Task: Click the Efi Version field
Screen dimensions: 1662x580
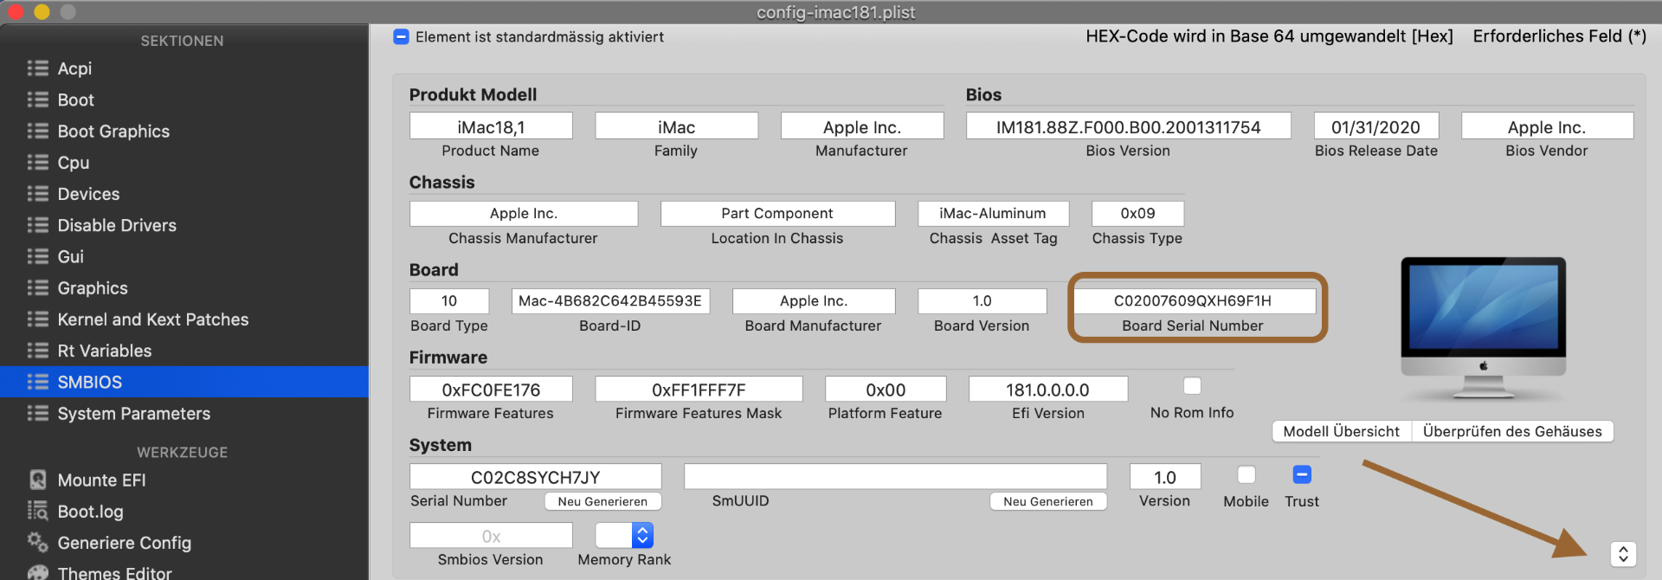Action: (1048, 389)
